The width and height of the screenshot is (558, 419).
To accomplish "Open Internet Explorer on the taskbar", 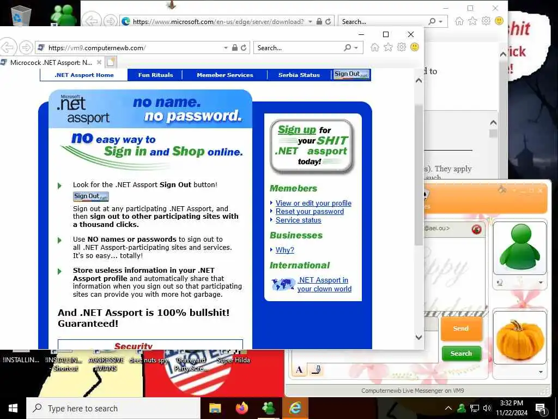I will (x=295, y=408).
